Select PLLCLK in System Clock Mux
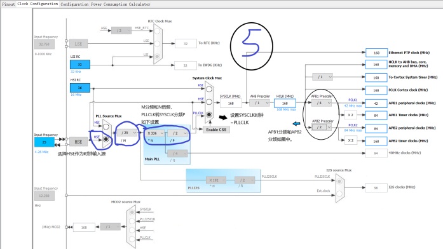Viewport: 443px width, 249px height. [x=208, y=114]
